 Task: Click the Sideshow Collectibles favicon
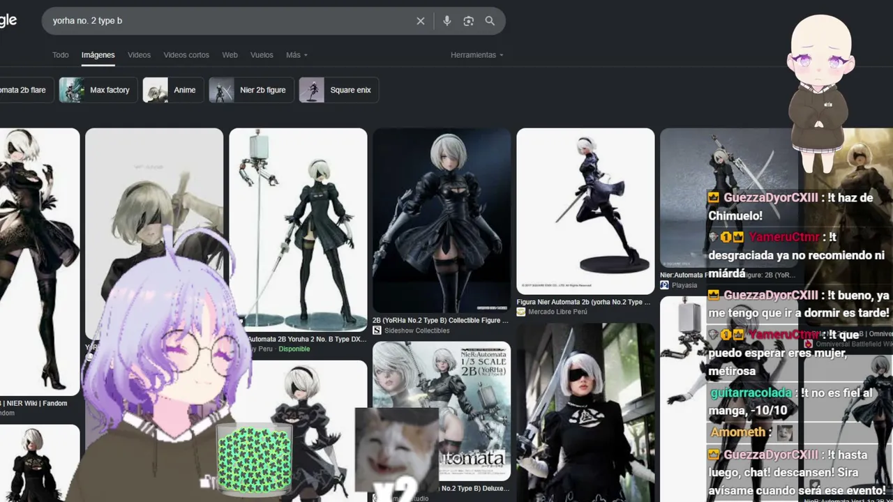(377, 330)
